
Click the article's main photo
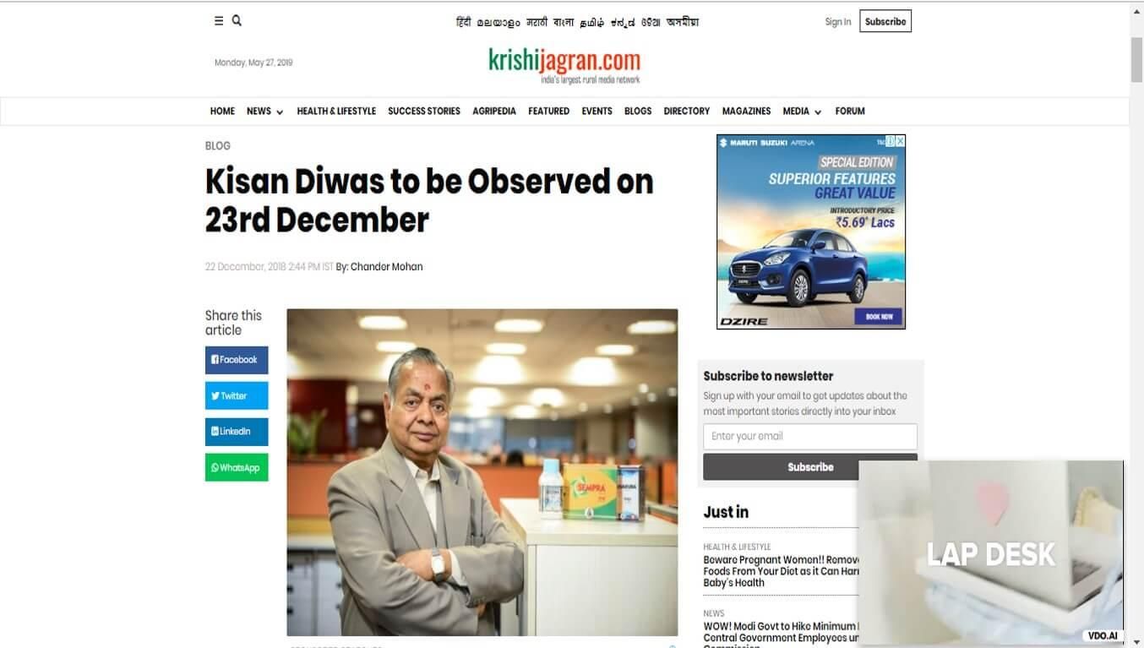pyautogui.click(x=482, y=472)
